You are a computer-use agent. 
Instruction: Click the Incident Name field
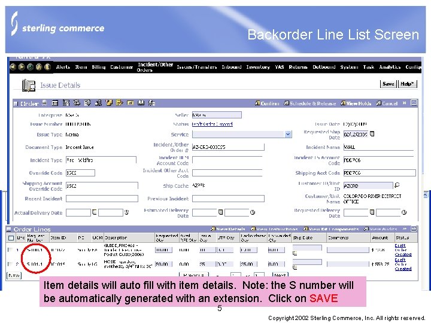tap(378, 147)
